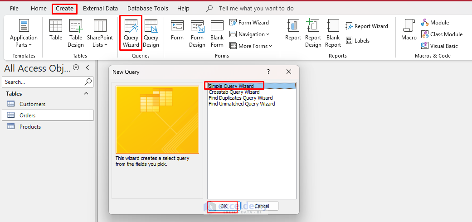Expand the More Forms dropdown

tap(250, 46)
